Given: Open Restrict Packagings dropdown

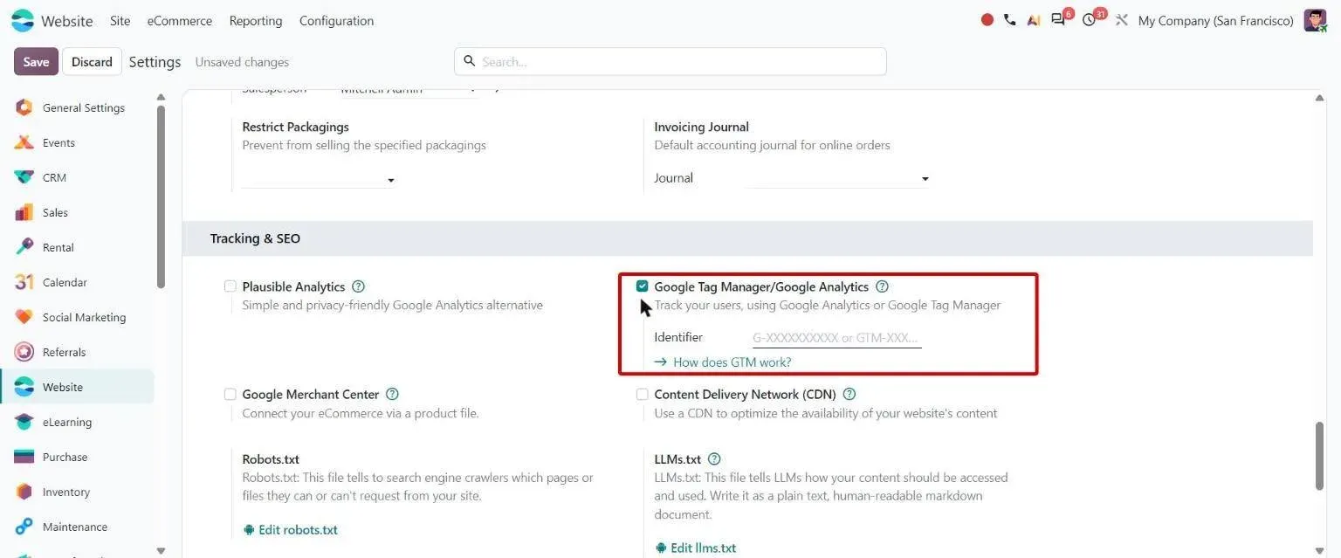Looking at the screenshot, I should (319, 179).
